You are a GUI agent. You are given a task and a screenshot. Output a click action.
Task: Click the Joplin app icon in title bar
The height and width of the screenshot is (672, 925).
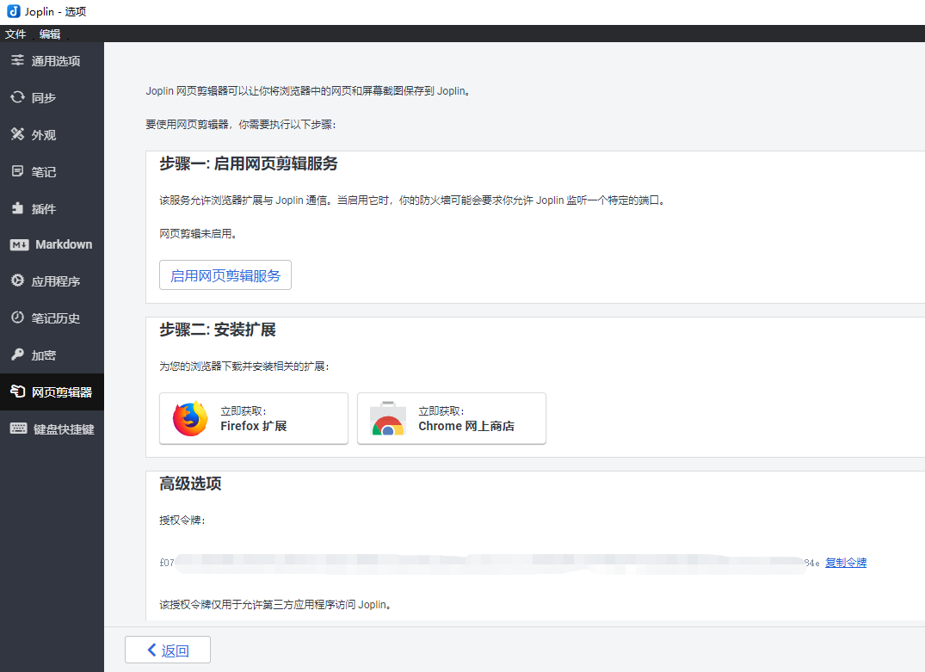point(13,11)
